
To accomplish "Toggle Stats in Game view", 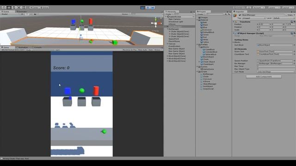I will [x=151, y=50].
